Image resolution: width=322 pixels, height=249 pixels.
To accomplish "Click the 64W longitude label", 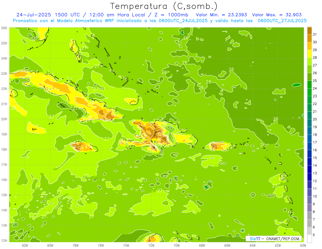I will 253,245.
